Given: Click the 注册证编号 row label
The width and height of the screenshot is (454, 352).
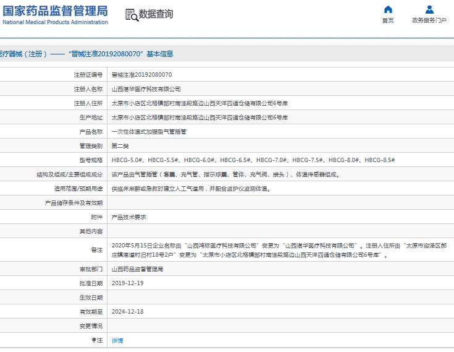Looking at the screenshot, I should click(x=88, y=75).
